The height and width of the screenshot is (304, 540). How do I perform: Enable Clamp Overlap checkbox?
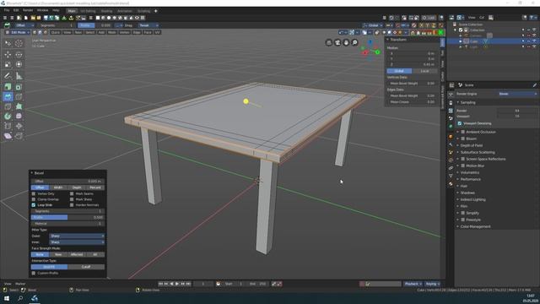coord(34,199)
